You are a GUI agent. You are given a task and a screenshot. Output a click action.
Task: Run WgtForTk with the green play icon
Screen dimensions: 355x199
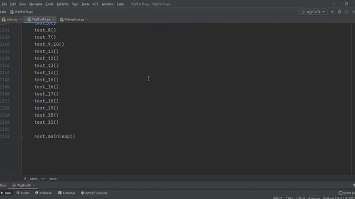[332, 12]
